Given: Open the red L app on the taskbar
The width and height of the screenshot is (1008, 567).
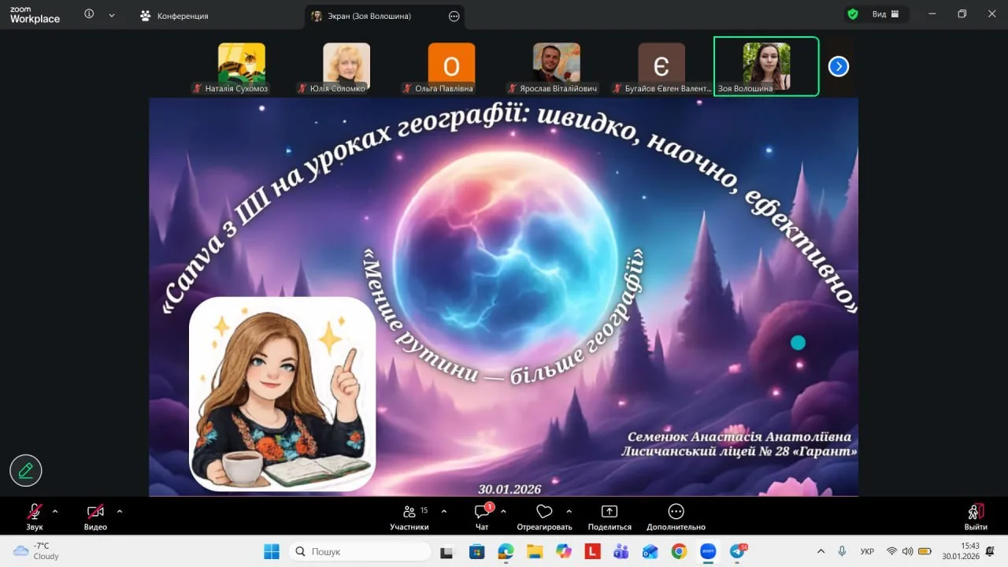Looking at the screenshot, I should point(592,551).
